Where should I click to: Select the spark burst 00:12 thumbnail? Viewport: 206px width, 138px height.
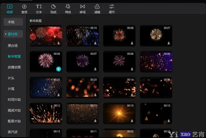(x=46, y=113)
